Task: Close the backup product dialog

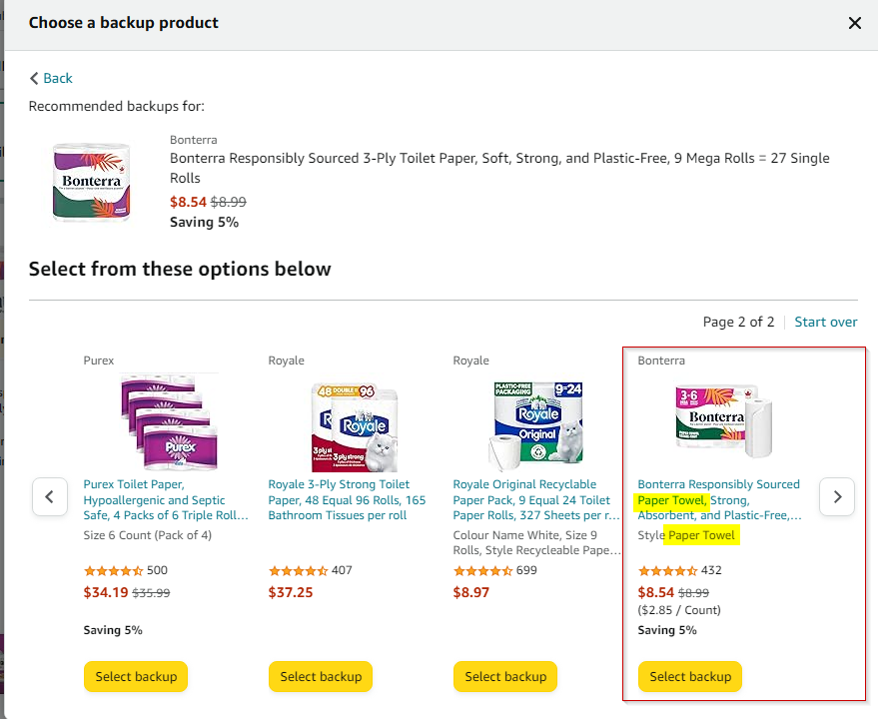Action: click(854, 23)
